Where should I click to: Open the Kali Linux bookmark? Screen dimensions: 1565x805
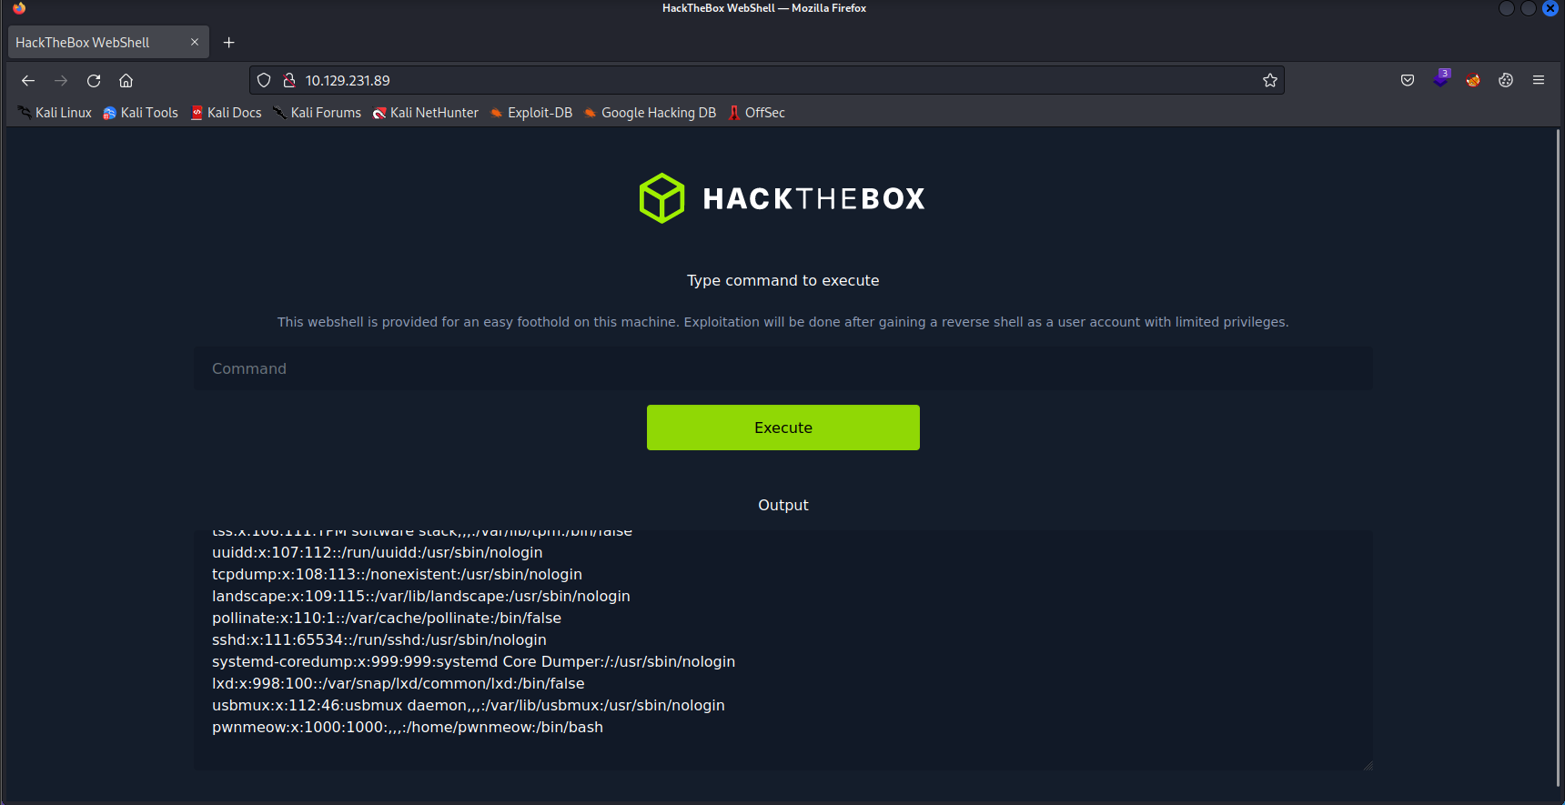[55, 113]
